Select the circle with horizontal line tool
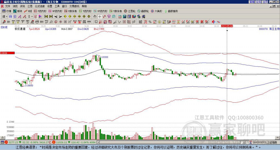Viewport: 280px width, 150px height. [x=37, y=22]
